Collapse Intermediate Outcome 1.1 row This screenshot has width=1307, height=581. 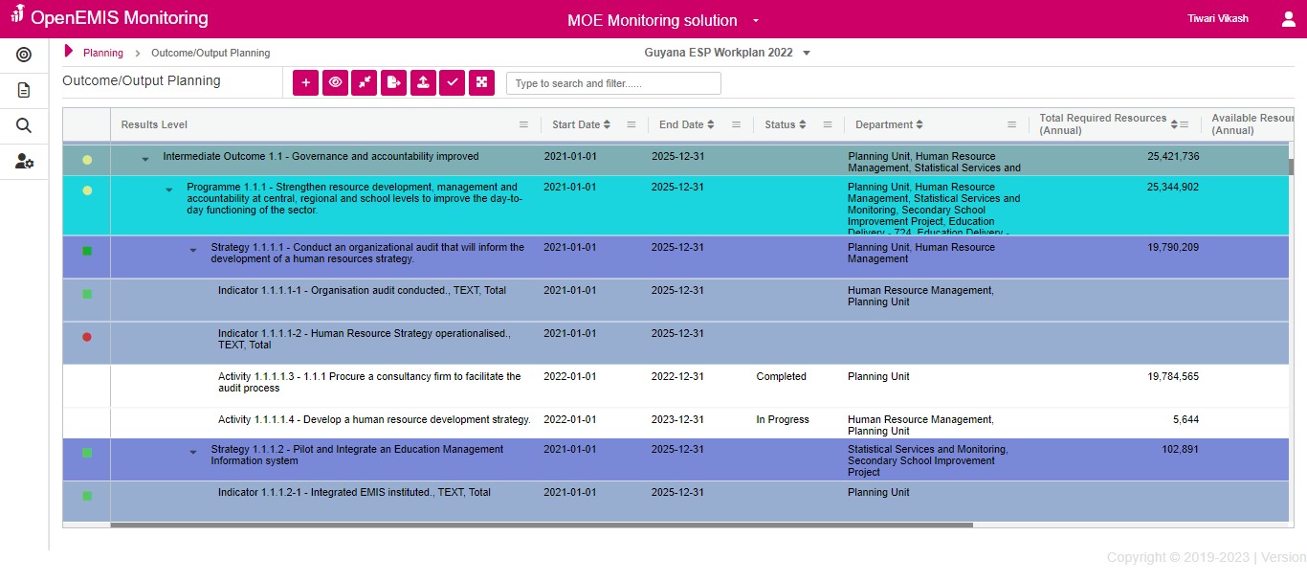145,159
